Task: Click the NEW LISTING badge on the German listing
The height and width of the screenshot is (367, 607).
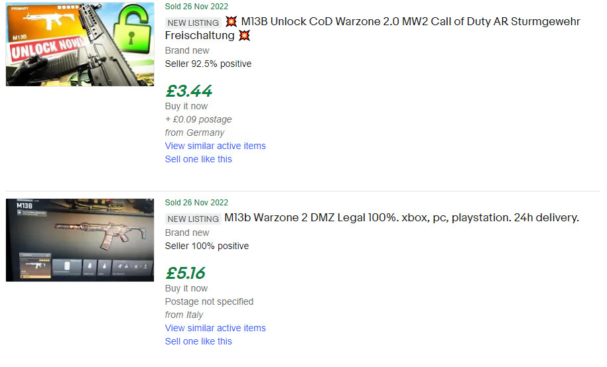Action: pos(193,23)
